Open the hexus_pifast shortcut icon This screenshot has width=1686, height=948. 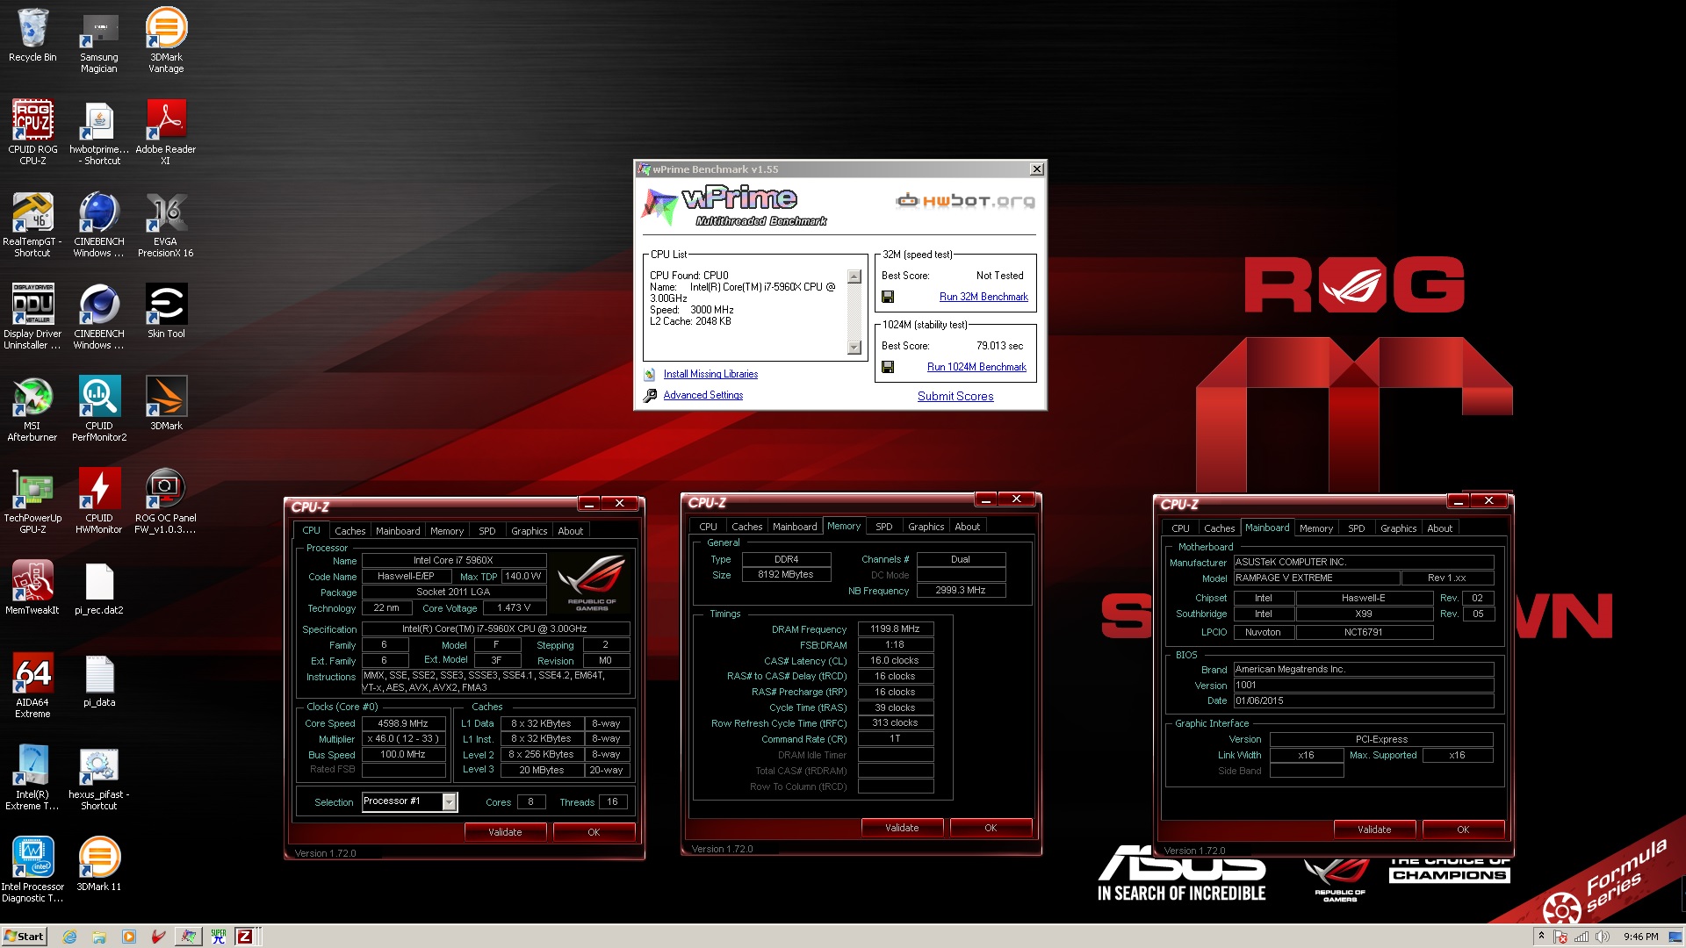(x=99, y=777)
